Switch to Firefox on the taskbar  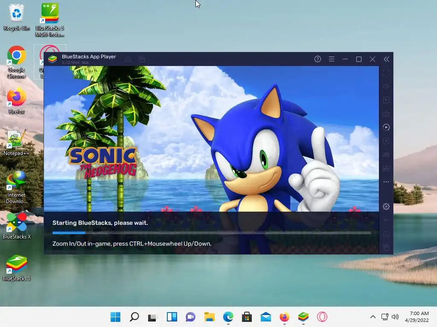(285, 317)
